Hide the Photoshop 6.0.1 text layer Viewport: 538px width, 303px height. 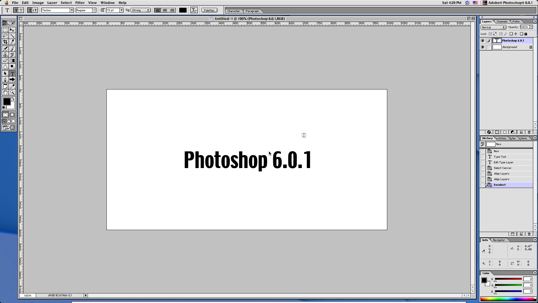click(x=483, y=41)
